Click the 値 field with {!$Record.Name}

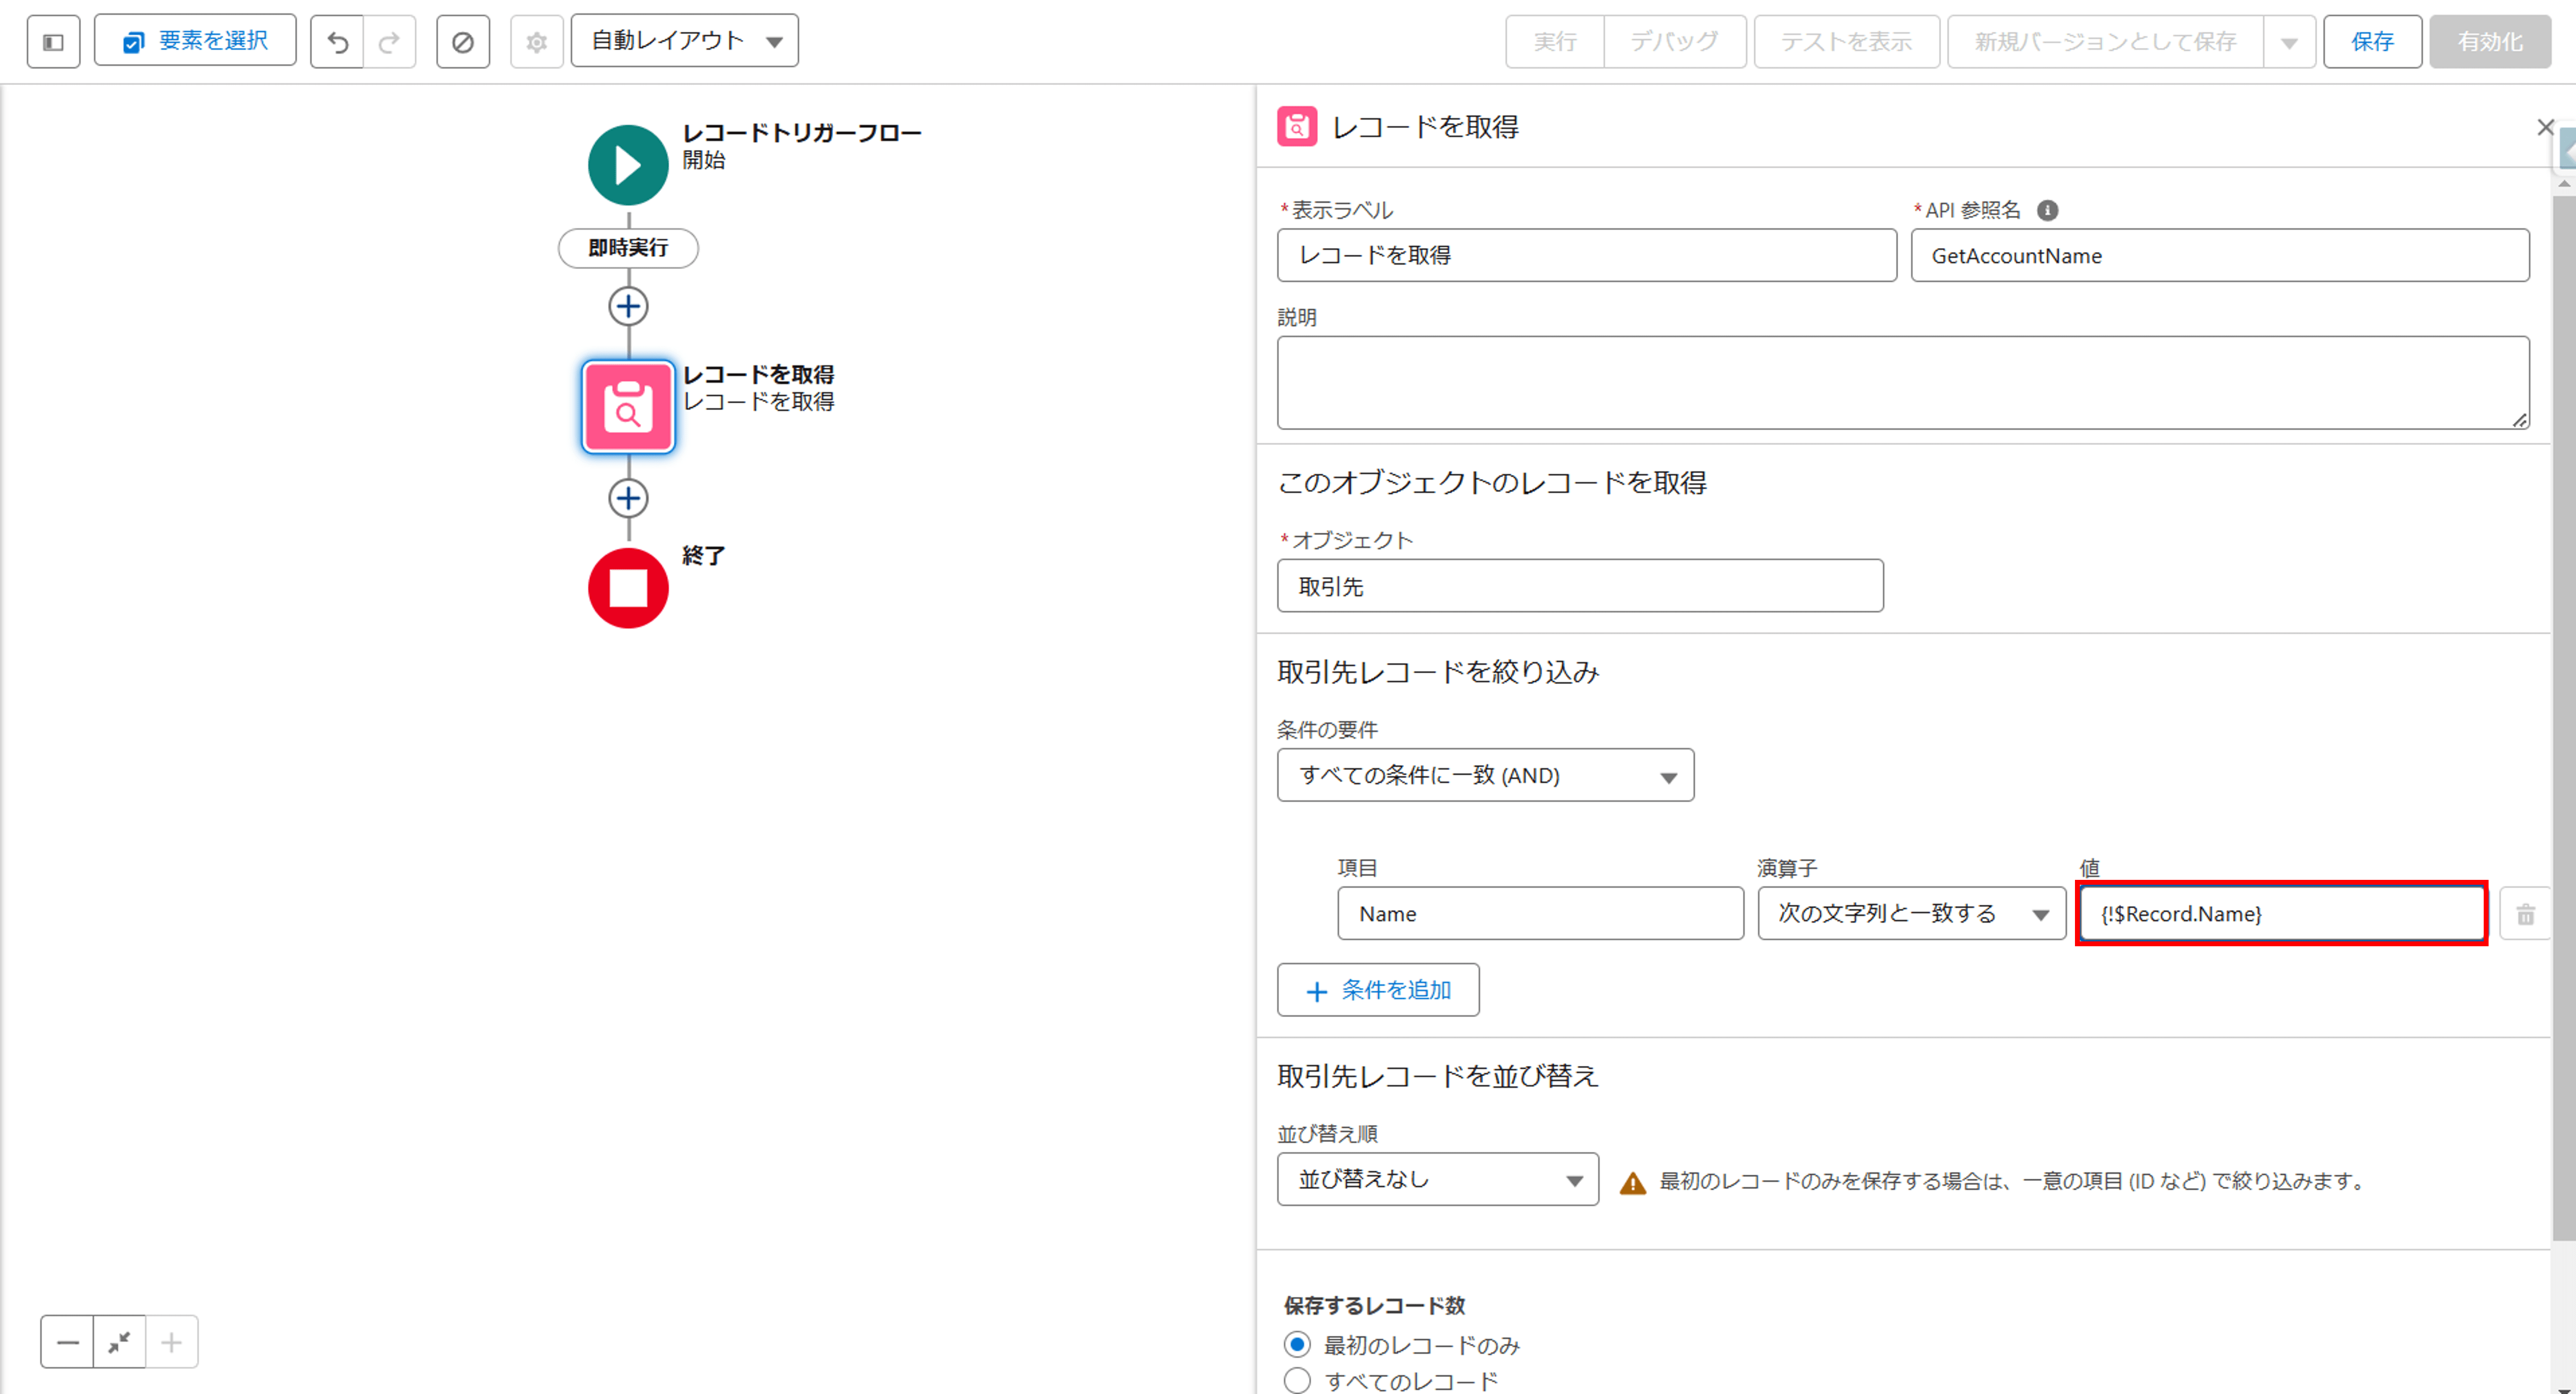pos(2282,913)
